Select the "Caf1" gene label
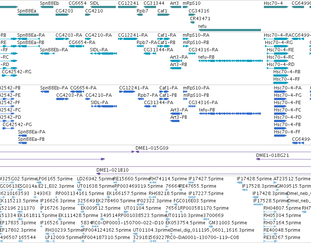Screen dimensions: 311x243 pos(162,11)
